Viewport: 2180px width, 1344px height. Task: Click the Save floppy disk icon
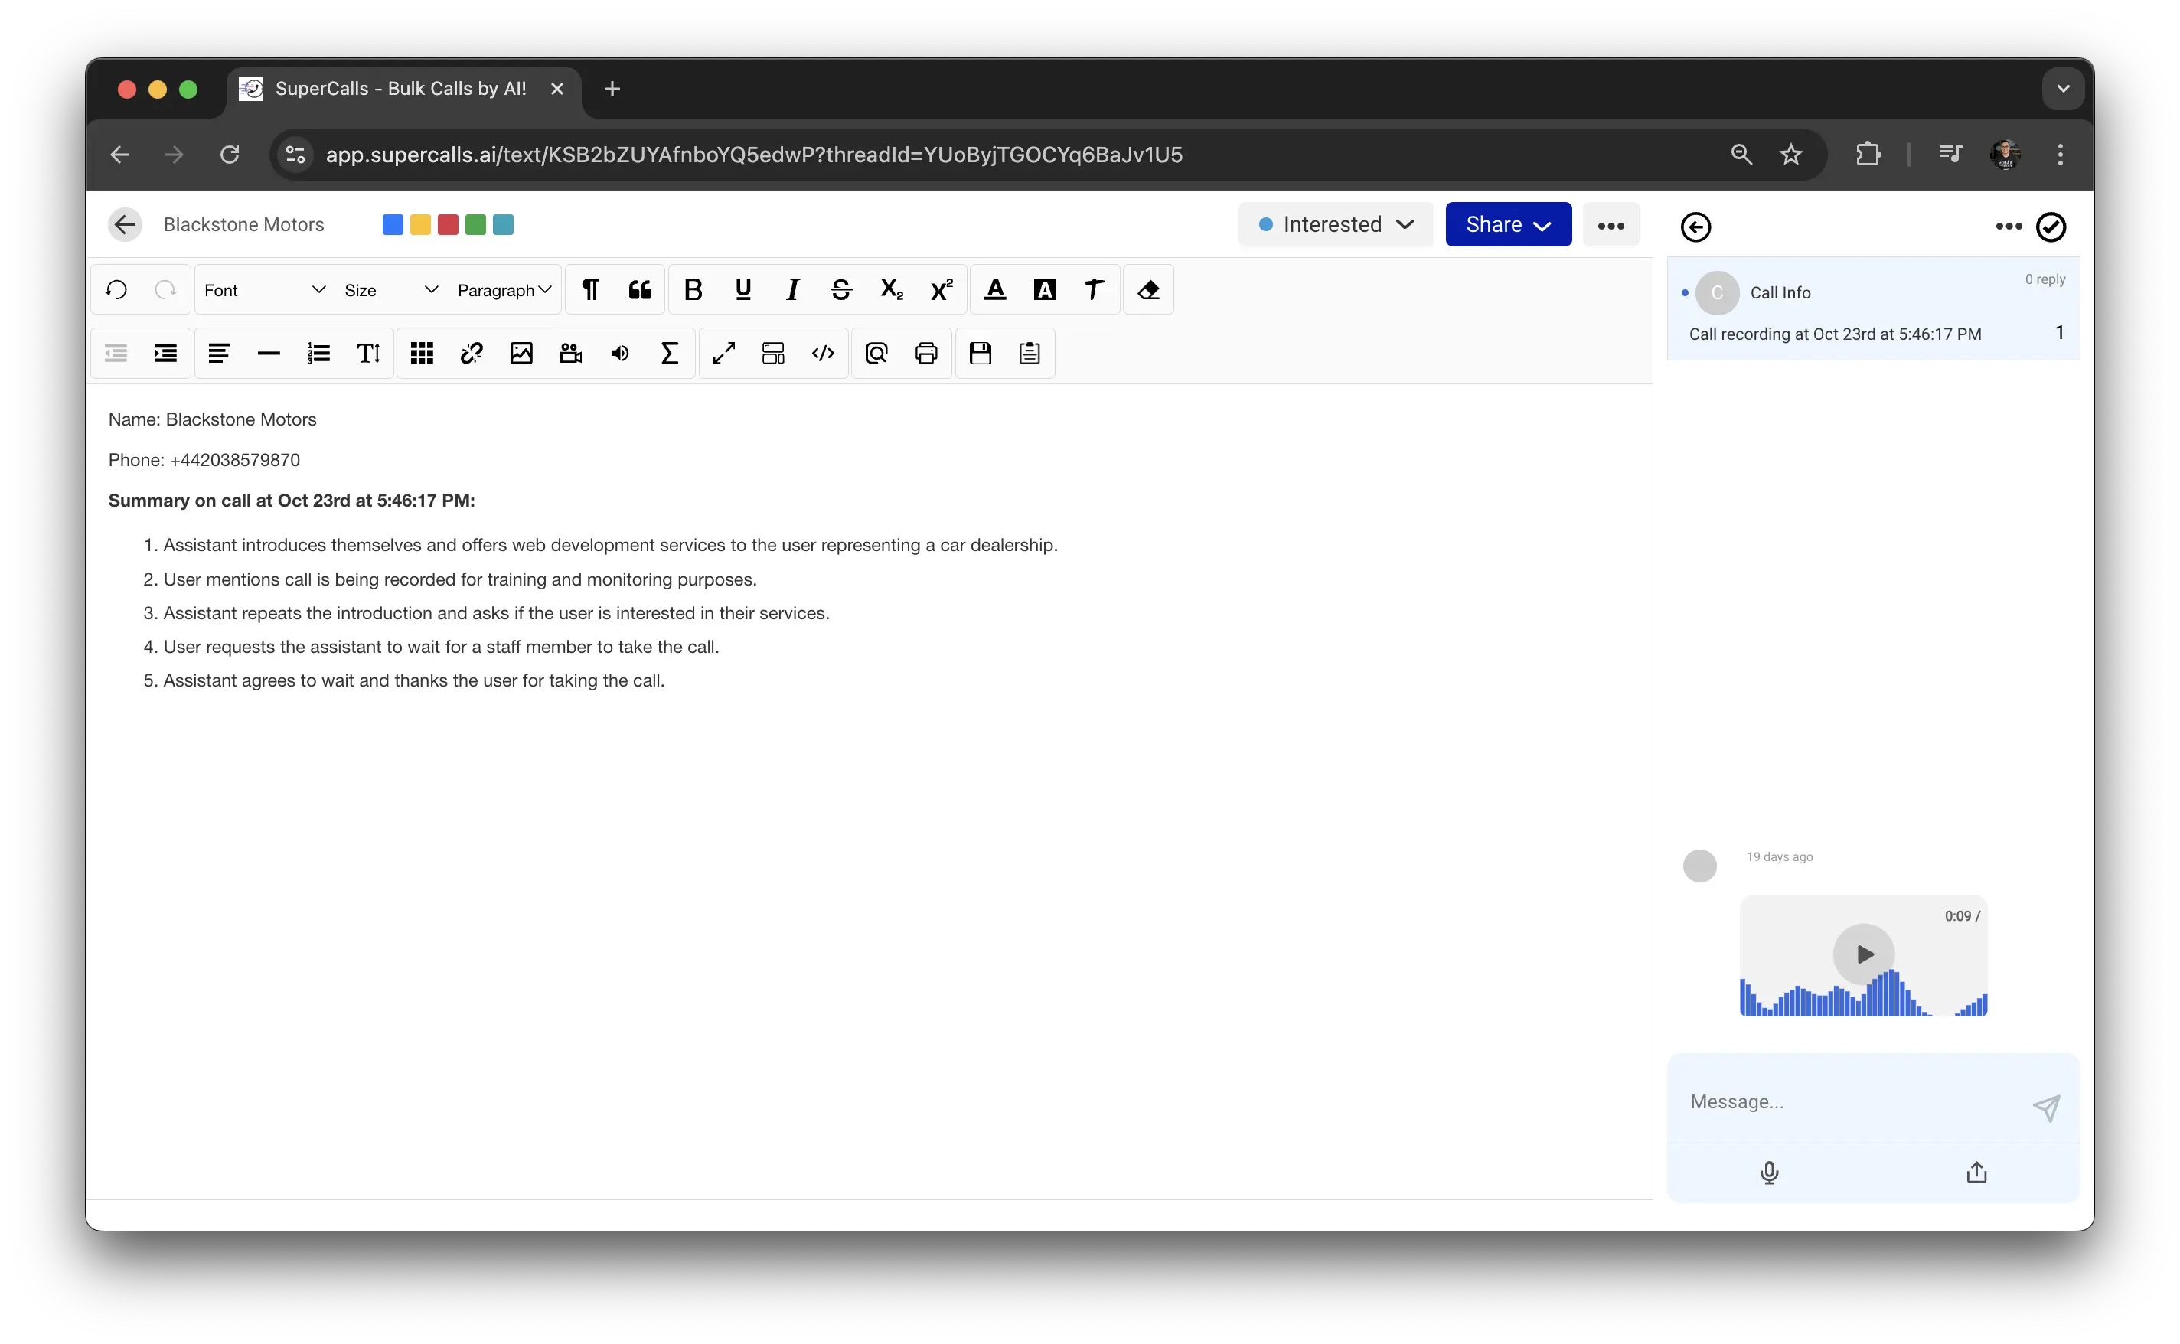pyautogui.click(x=979, y=354)
